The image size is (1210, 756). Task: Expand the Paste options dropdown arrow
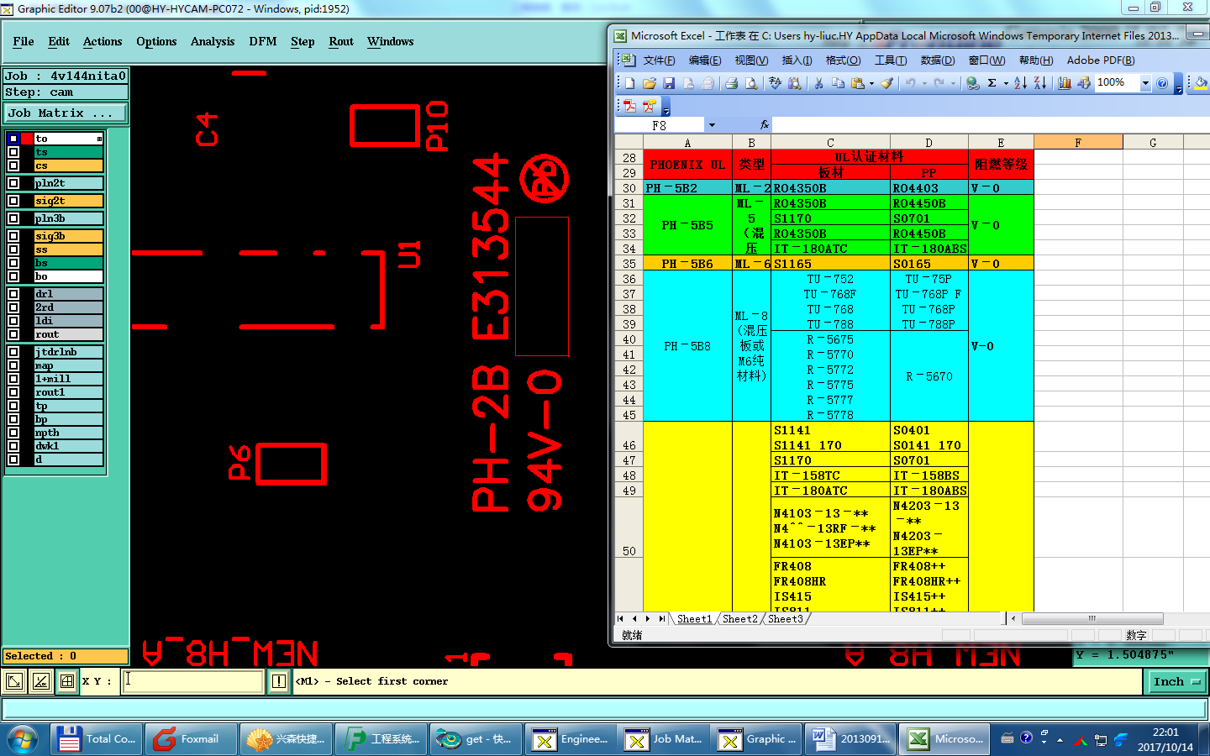pos(871,83)
